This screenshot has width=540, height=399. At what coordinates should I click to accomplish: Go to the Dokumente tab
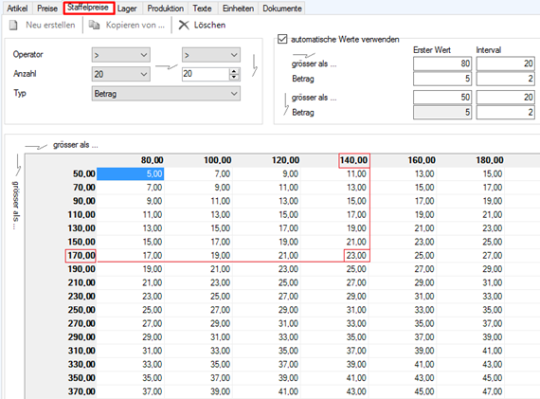click(282, 9)
